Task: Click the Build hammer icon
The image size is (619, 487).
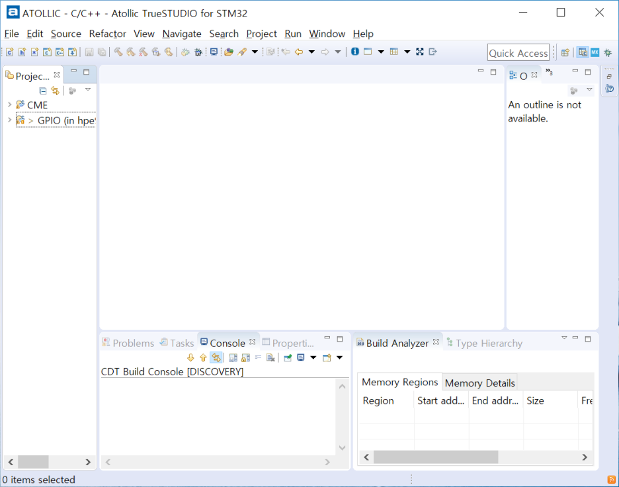Action: [118, 52]
